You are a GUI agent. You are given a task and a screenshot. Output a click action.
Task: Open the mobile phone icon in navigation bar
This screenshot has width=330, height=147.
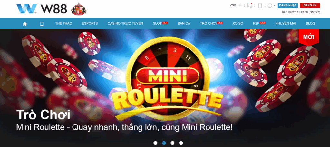(x=42, y=24)
